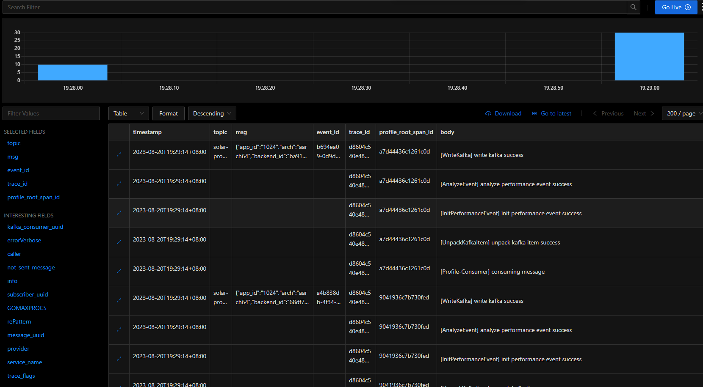Add the not_sent_message interesting field
Image resolution: width=703 pixels, height=387 pixels.
31,267
